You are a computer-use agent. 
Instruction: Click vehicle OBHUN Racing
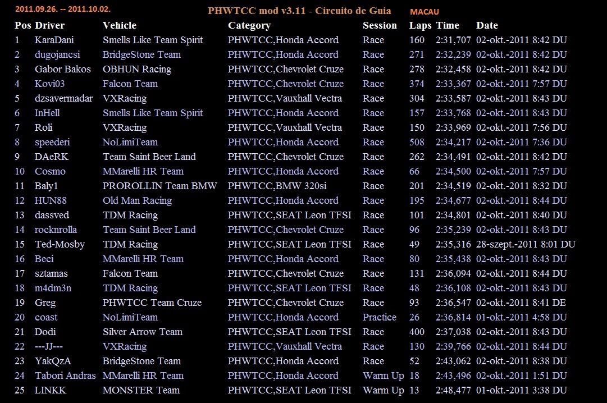pos(136,69)
